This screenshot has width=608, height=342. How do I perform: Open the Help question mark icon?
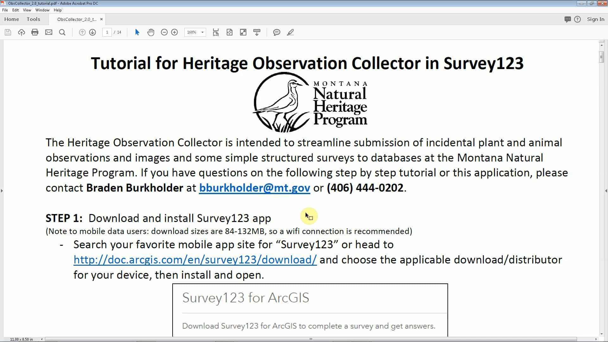coord(578,19)
